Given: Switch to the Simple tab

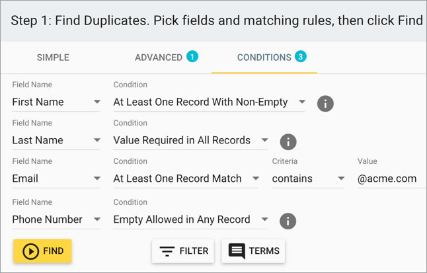Looking at the screenshot, I should click(x=53, y=58).
